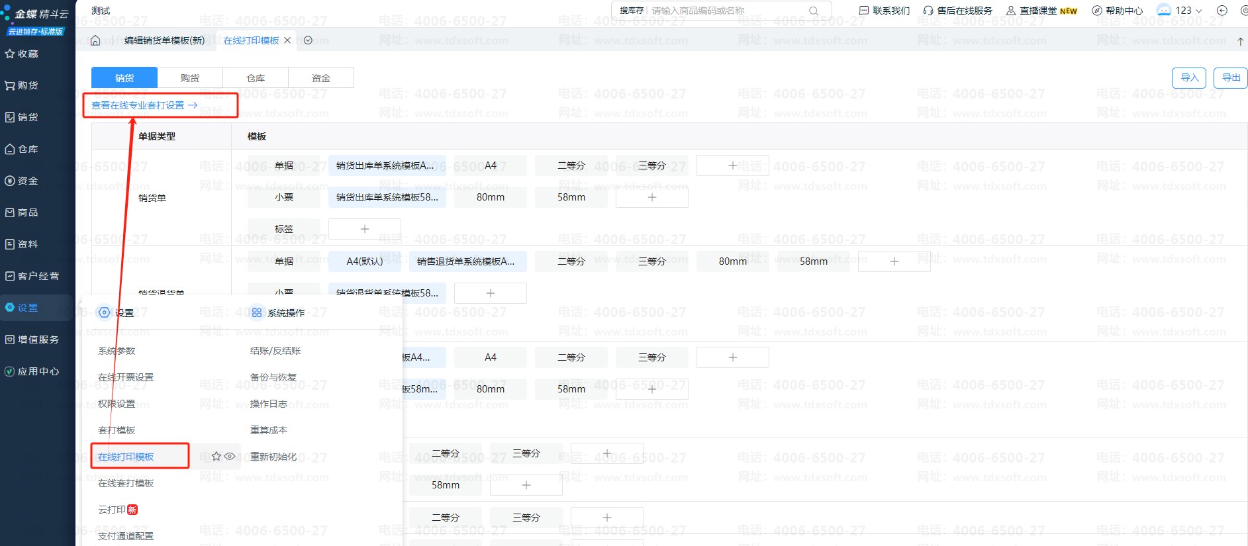Toggle eye icon beside 在线打印模板
Viewport: 1248px width, 546px height.
pyautogui.click(x=230, y=457)
